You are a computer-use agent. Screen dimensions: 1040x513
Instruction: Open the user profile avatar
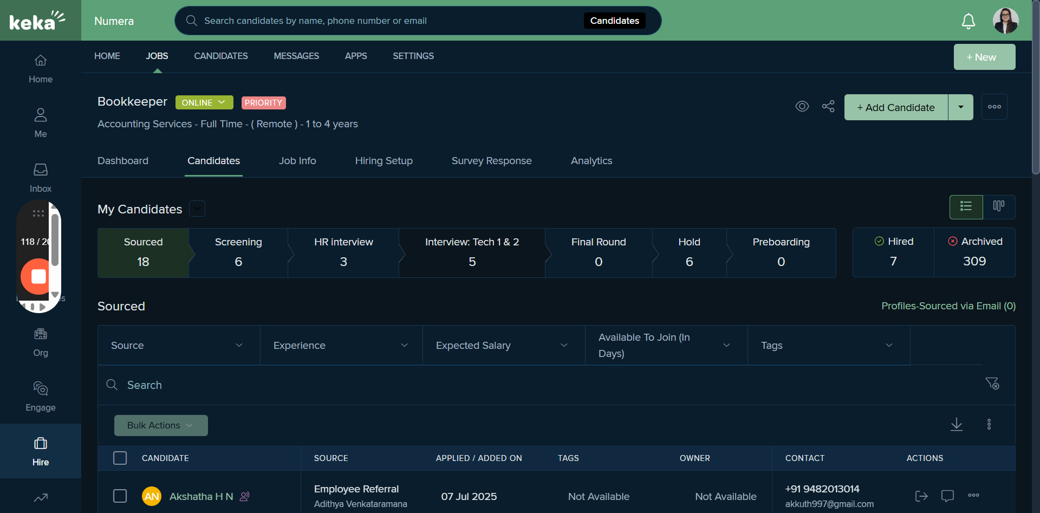coord(1005,21)
